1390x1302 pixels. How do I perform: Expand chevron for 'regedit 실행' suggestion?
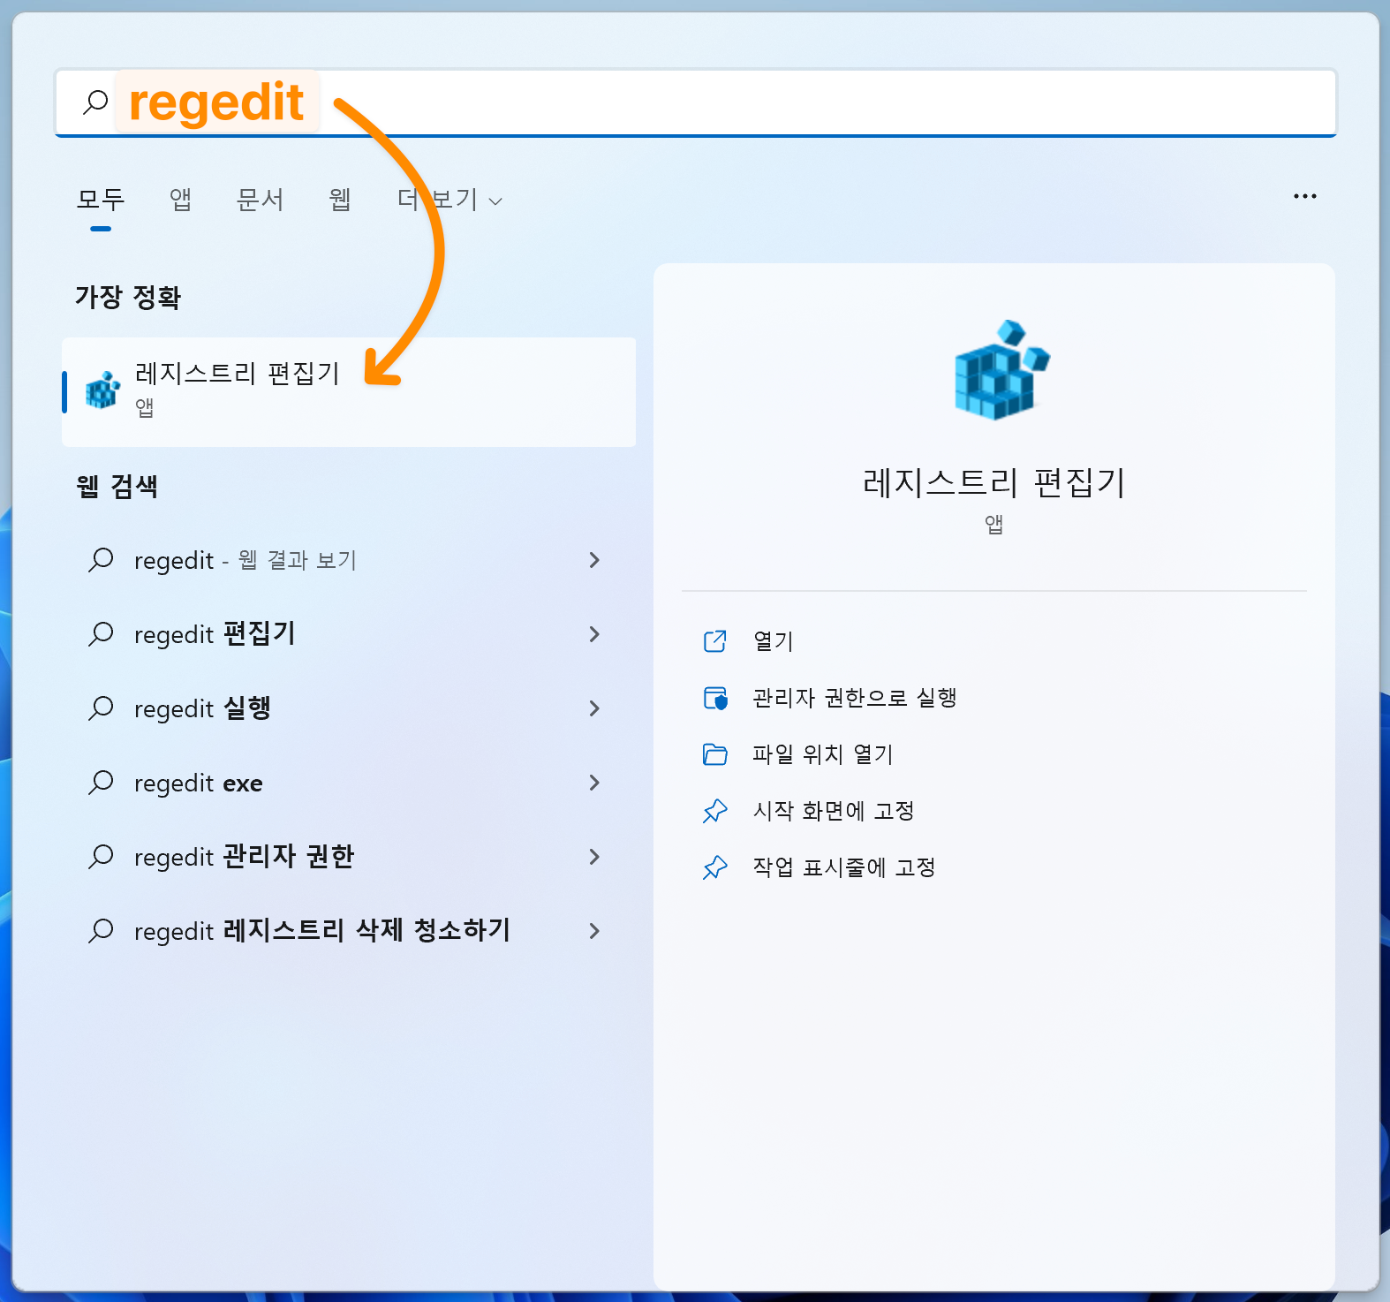click(x=594, y=708)
